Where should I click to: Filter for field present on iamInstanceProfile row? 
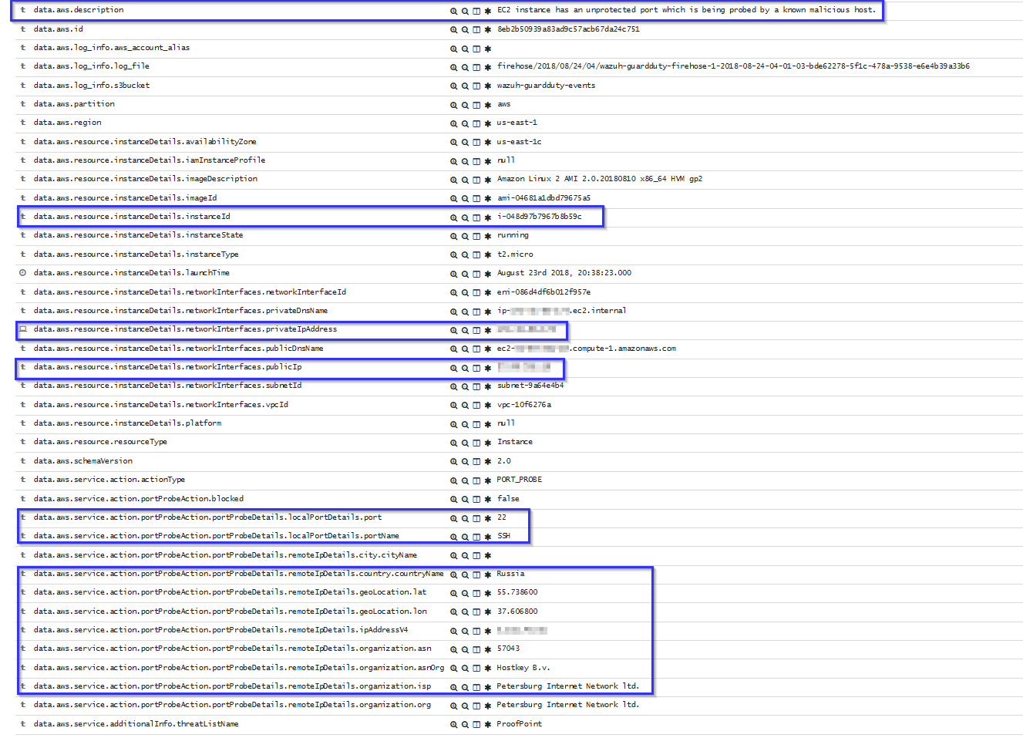[487, 161]
